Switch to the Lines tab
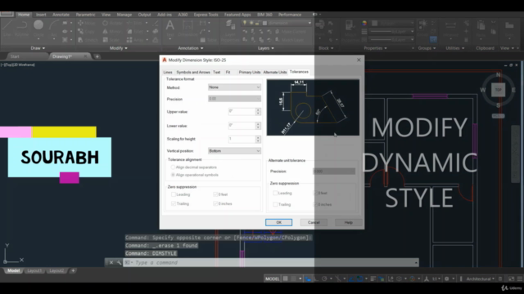Image resolution: width=524 pixels, height=294 pixels. tap(168, 72)
